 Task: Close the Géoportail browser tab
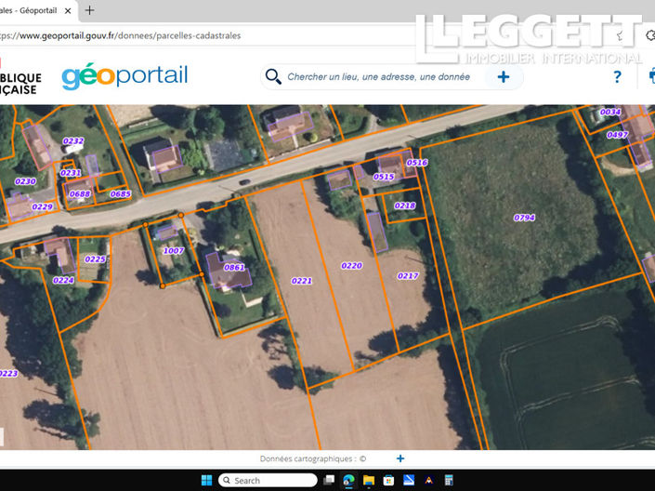tap(69, 10)
